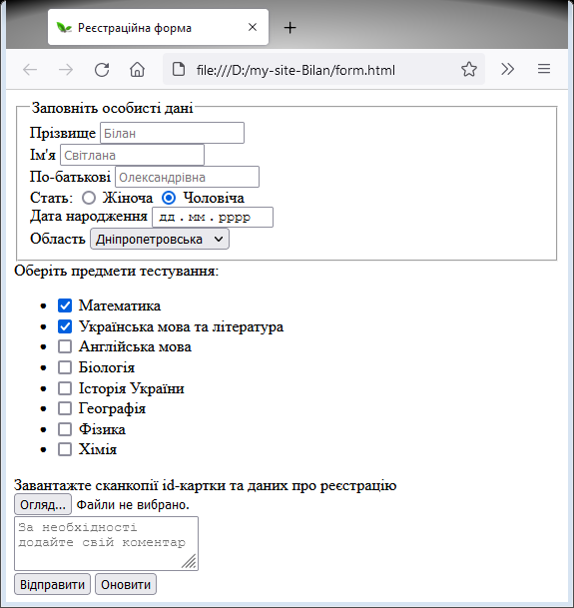The width and height of the screenshot is (574, 608).
Task: Check the Географія checkbox
Action: pos(65,408)
